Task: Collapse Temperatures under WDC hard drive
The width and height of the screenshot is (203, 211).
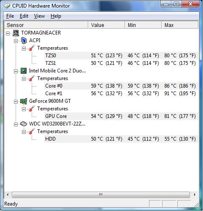Action: coord(24,132)
